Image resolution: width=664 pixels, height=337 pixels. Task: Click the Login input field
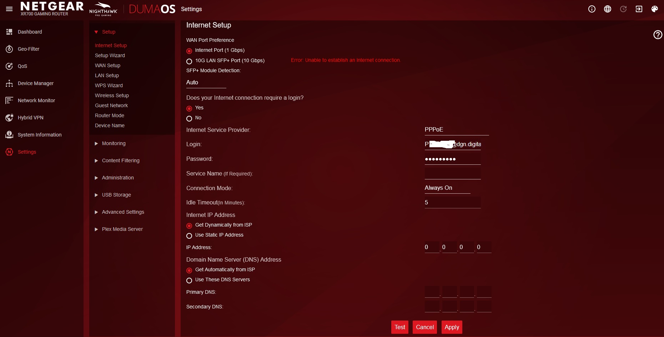453,144
